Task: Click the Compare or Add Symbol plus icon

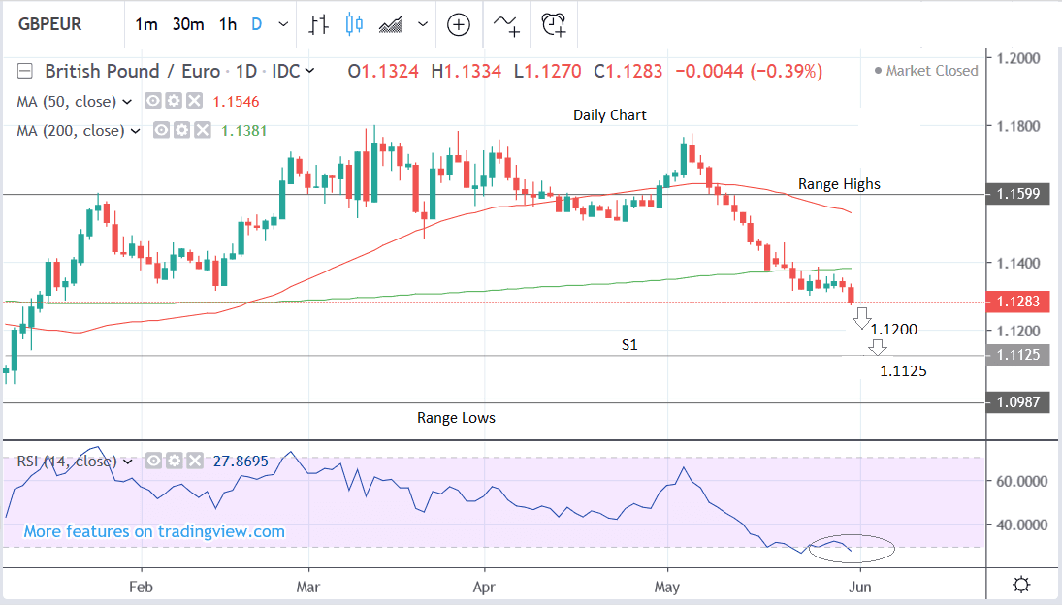Action: [459, 24]
